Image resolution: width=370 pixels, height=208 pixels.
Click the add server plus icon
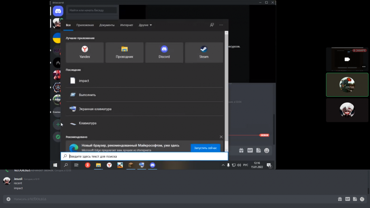[x=58, y=125]
